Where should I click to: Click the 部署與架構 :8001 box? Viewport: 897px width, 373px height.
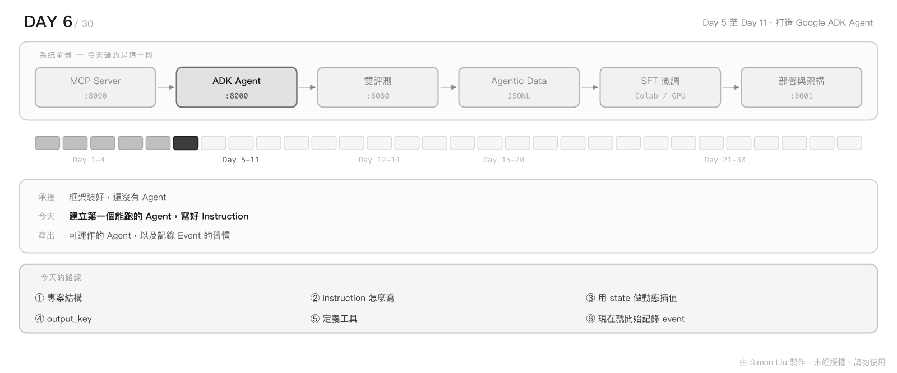click(802, 87)
